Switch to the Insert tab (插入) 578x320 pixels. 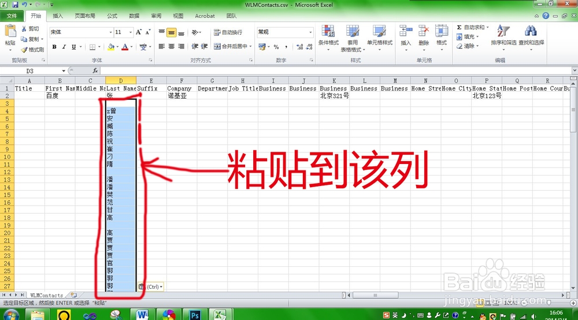click(58, 16)
